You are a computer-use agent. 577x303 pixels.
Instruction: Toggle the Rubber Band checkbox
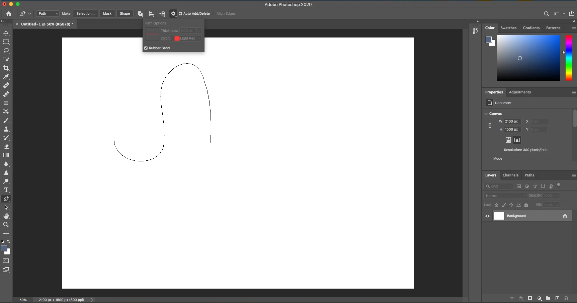click(146, 48)
